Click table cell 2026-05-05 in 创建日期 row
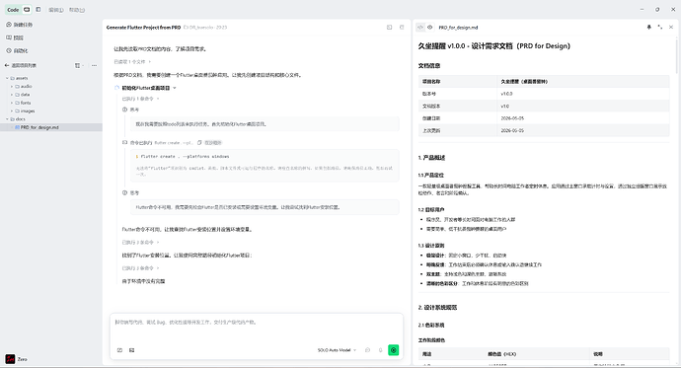The image size is (681, 368). tap(512, 118)
